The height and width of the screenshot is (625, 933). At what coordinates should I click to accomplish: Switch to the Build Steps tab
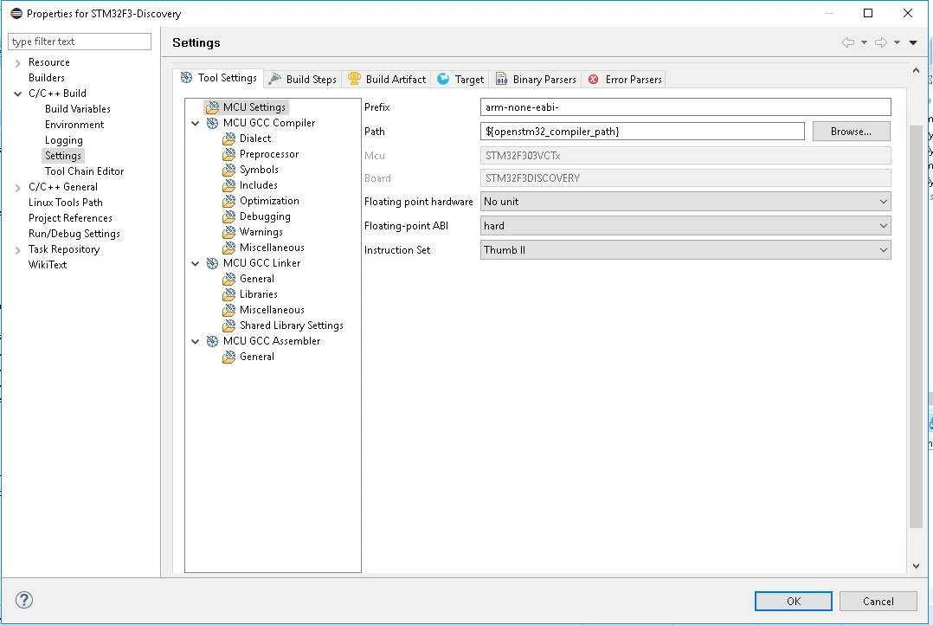coord(303,79)
